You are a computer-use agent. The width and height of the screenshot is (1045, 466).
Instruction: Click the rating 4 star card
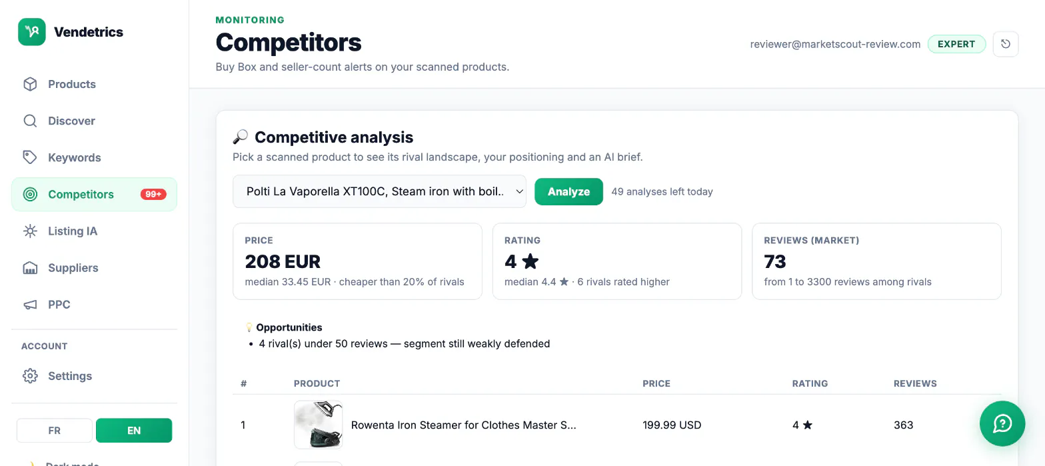[x=617, y=261]
